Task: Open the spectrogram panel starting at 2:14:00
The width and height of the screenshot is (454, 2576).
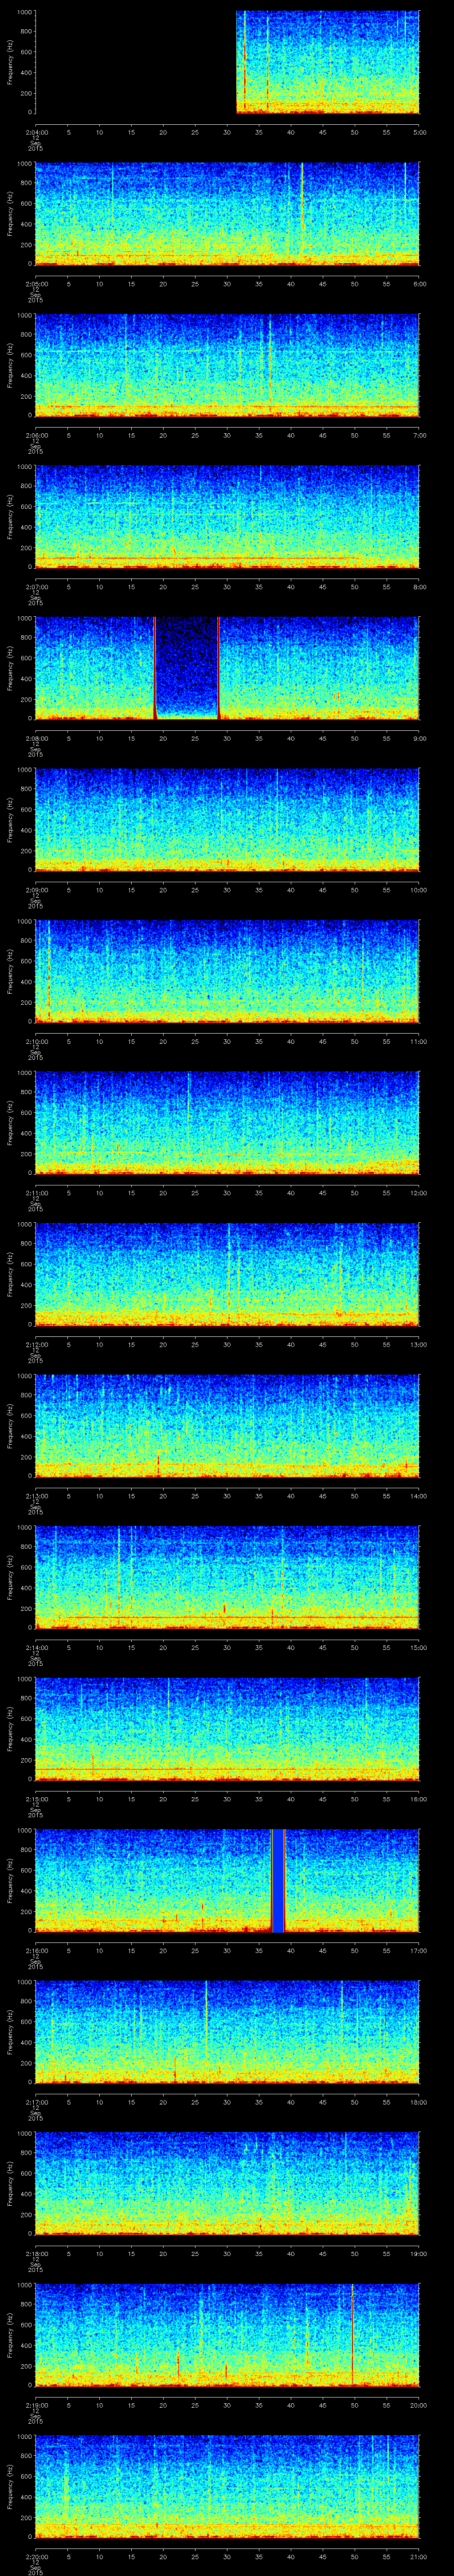Action: tap(227, 1577)
